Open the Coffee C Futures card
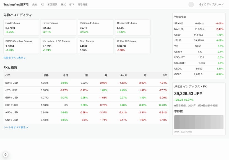This screenshot has height=160, width=229. pyautogui.click(x=132, y=46)
